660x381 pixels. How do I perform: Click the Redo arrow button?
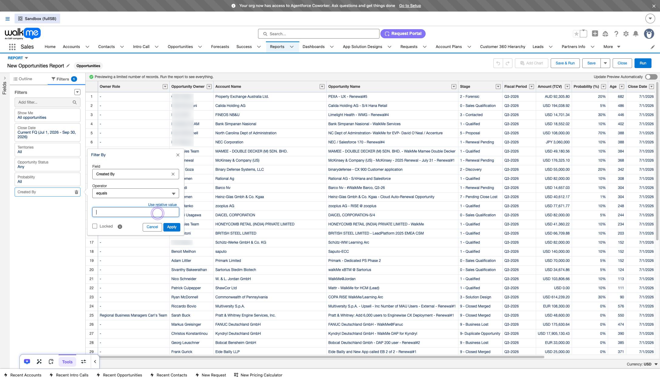(508, 63)
